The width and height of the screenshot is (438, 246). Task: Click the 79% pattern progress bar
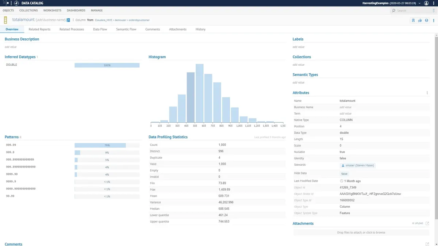[100, 145]
